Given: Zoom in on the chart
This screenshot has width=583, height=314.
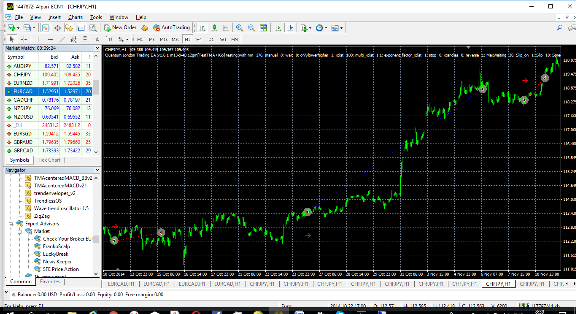Looking at the screenshot, I should [240, 28].
